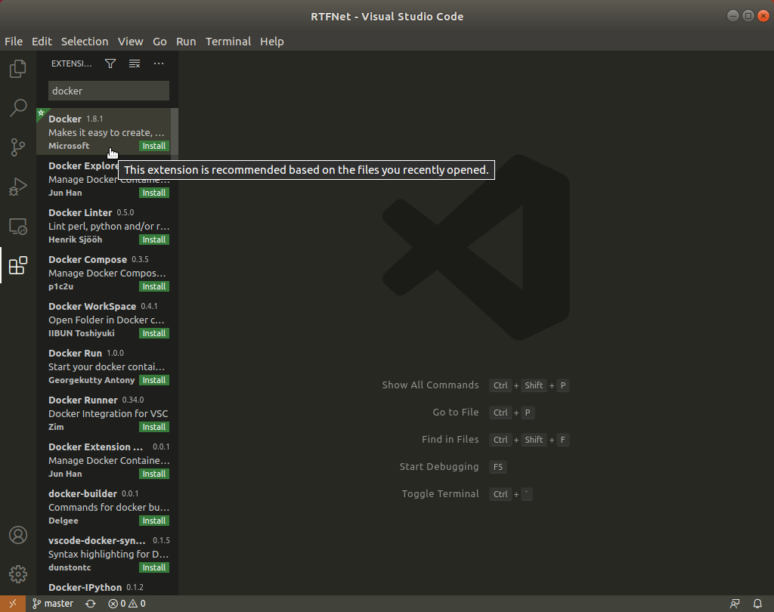Click the filter extensions funnel icon
Image resolution: width=774 pixels, height=612 pixels.
pos(110,63)
